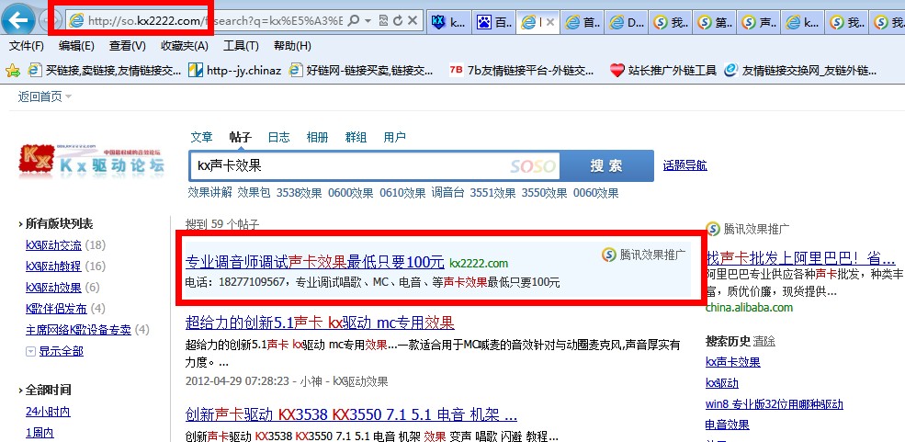Click the 0600效果 suggestion
Viewport: 905px width, 442px height.
pos(351,193)
